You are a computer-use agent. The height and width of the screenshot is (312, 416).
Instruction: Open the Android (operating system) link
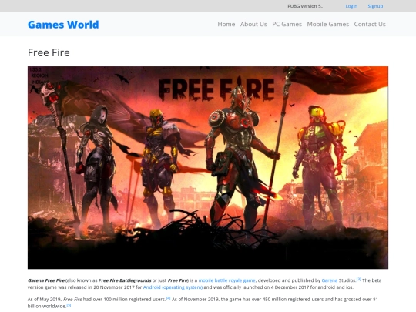tap(173, 287)
